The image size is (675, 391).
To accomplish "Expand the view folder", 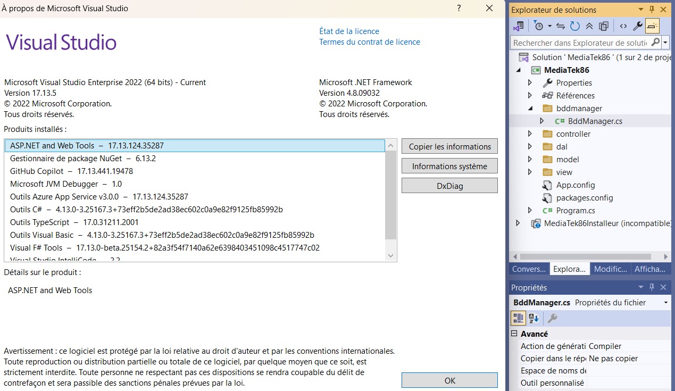I will coord(530,172).
